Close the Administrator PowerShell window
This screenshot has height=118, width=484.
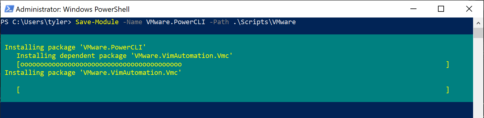click(x=469, y=9)
